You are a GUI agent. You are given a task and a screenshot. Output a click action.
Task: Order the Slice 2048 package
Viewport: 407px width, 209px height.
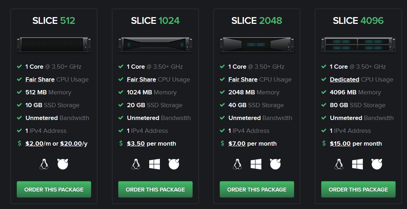click(257, 189)
